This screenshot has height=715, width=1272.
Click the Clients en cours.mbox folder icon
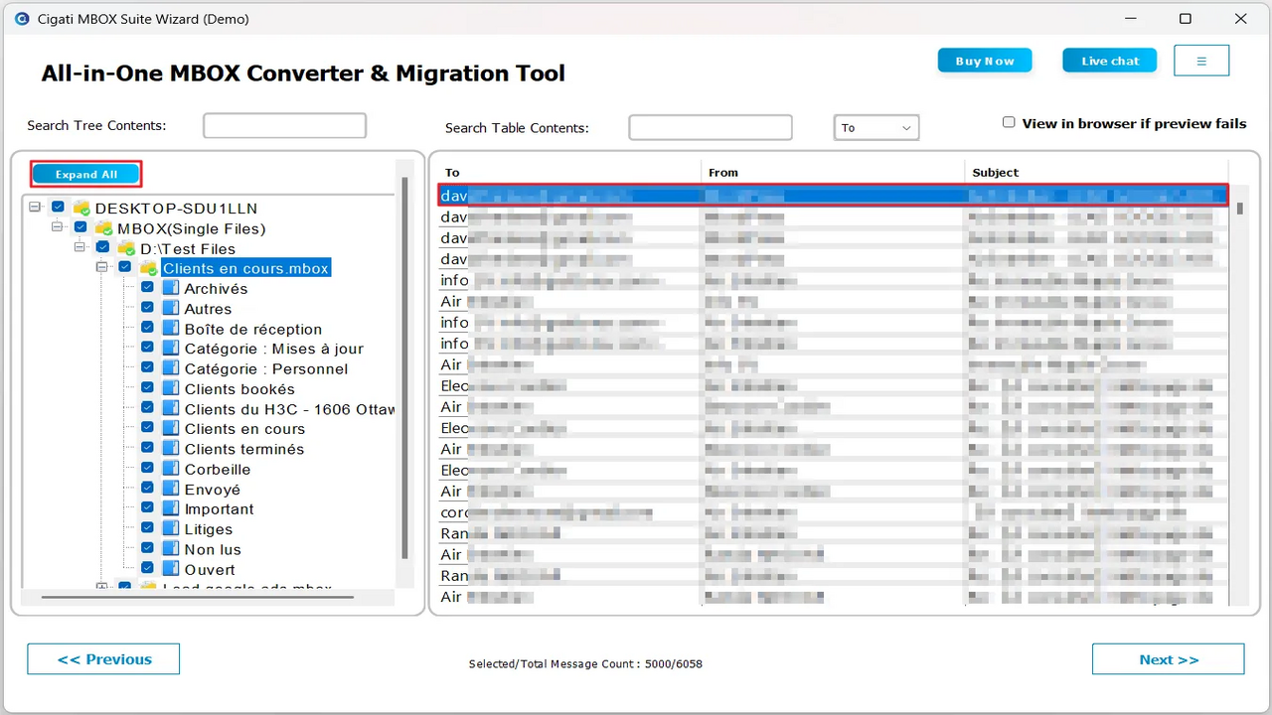[x=149, y=268]
